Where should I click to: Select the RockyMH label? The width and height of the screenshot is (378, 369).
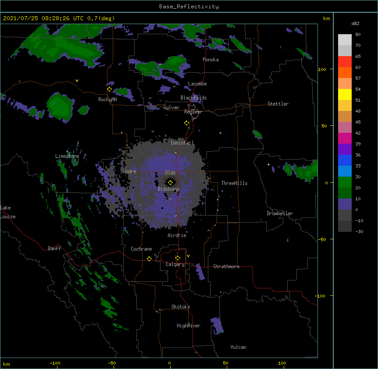coord(107,99)
